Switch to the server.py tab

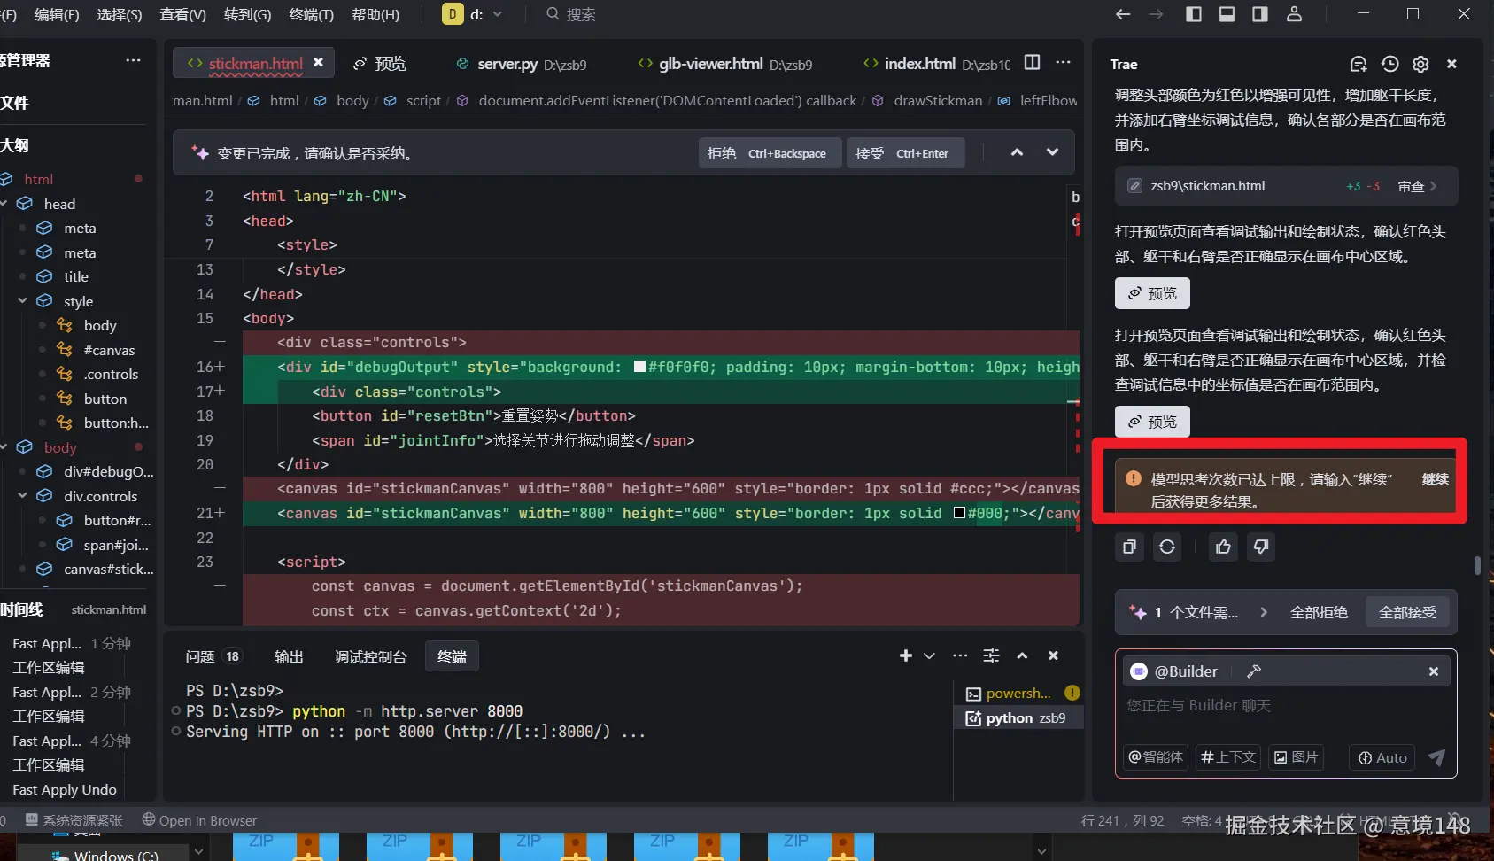[507, 64]
